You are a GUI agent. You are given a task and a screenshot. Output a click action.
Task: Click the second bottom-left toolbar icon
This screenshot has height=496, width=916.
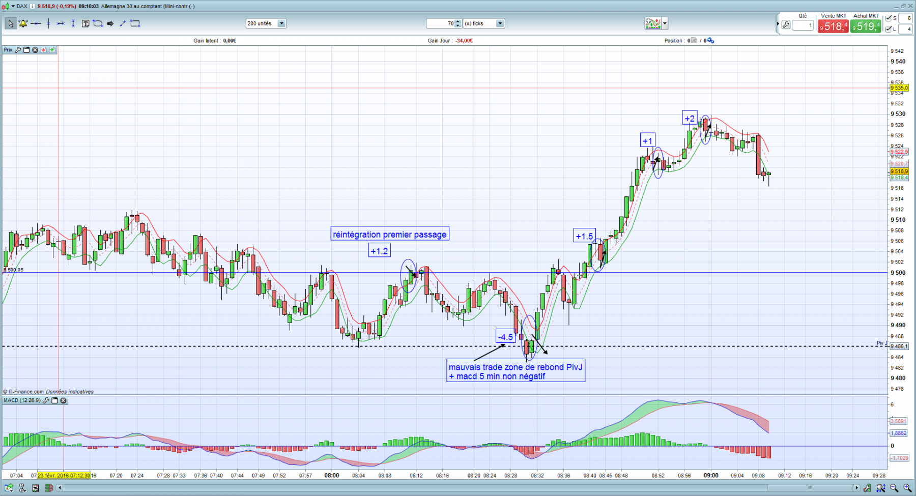[x=22, y=488]
